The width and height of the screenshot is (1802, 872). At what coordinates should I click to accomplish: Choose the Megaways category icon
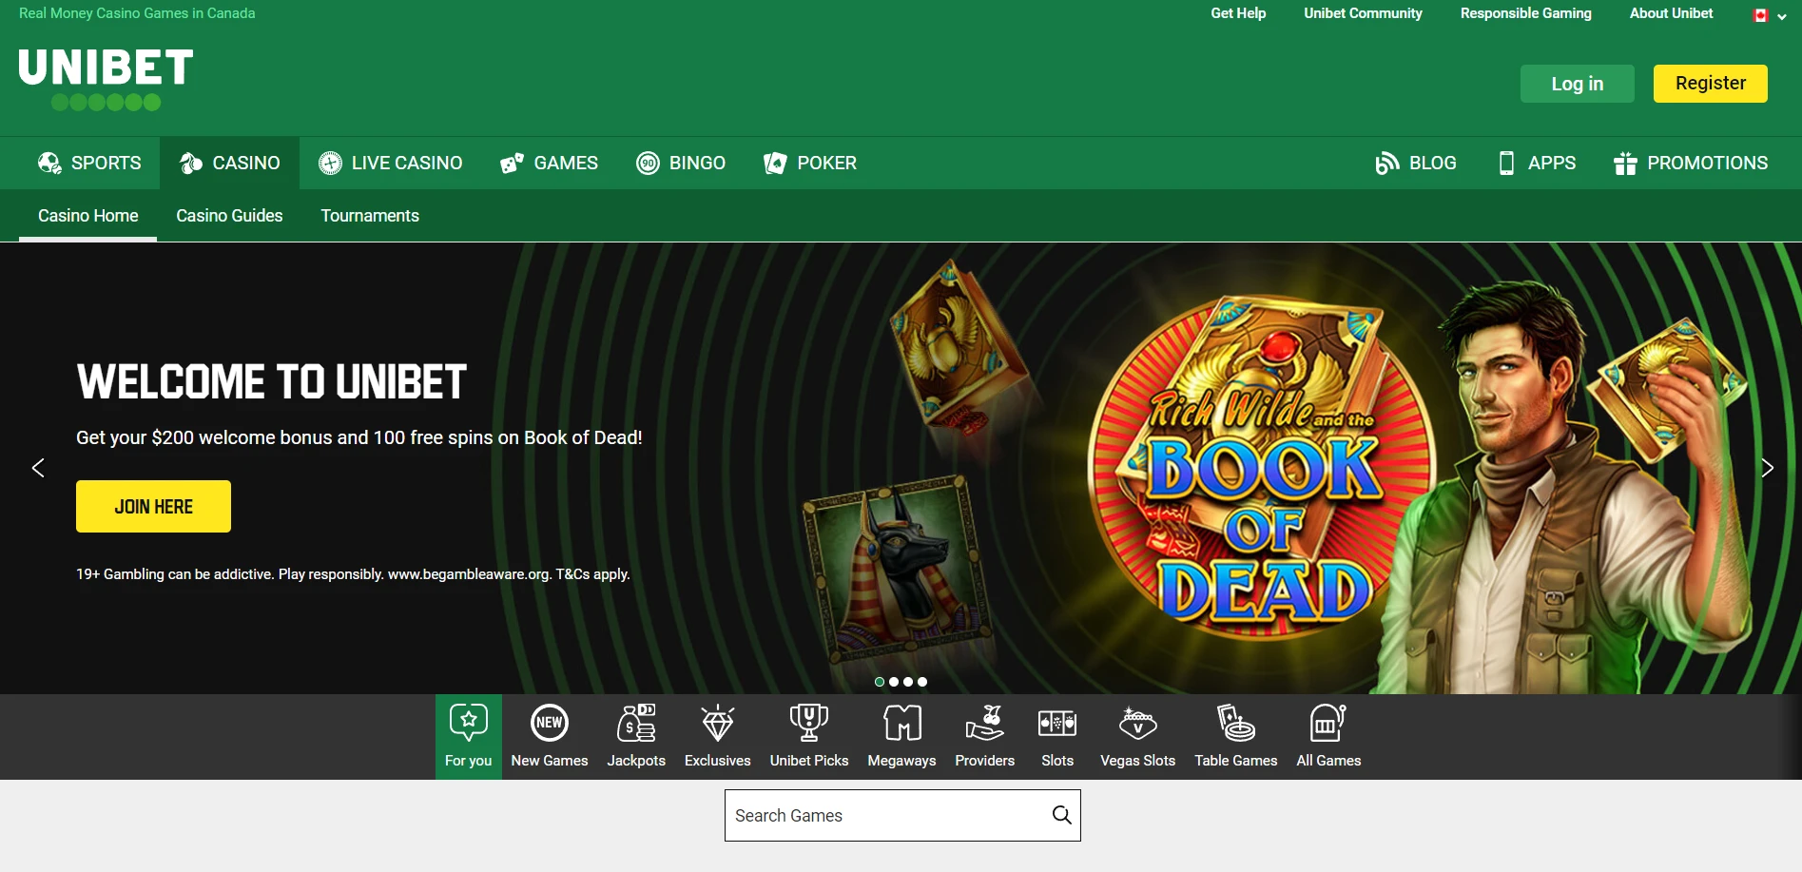pos(902,723)
